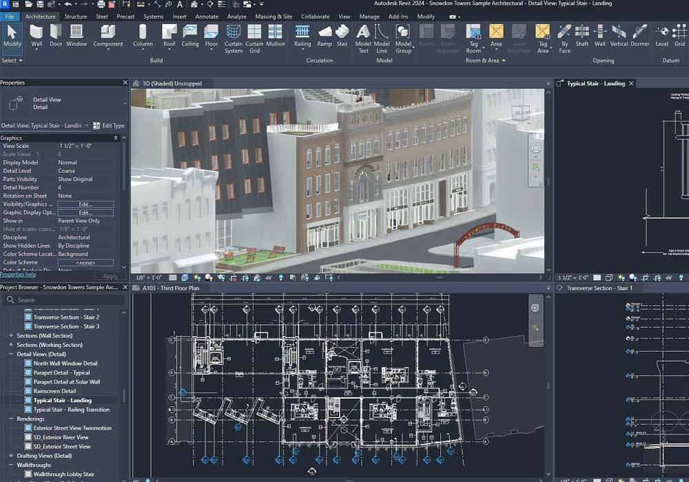Switch to 3D (Shaded) Uncropped view tab
Viewport: 689px width, 482px height.
172,83
